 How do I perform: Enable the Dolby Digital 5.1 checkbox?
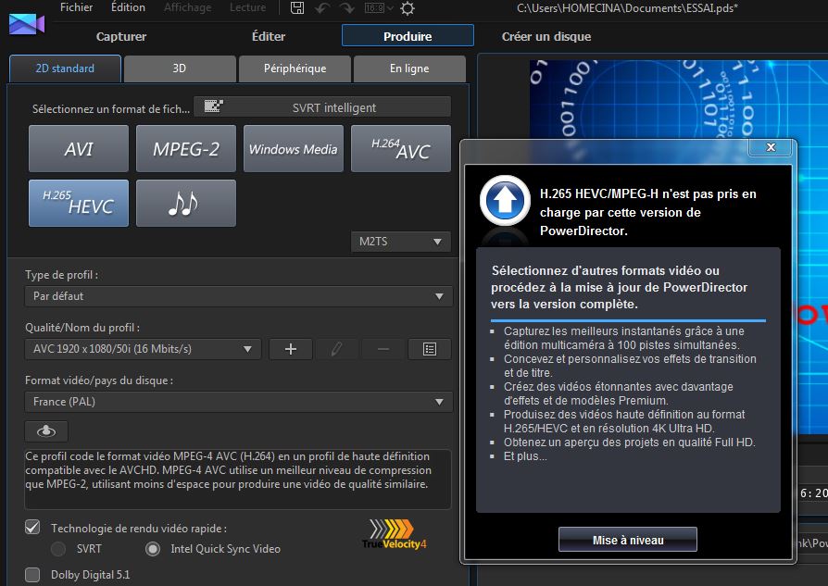point(32,574)
